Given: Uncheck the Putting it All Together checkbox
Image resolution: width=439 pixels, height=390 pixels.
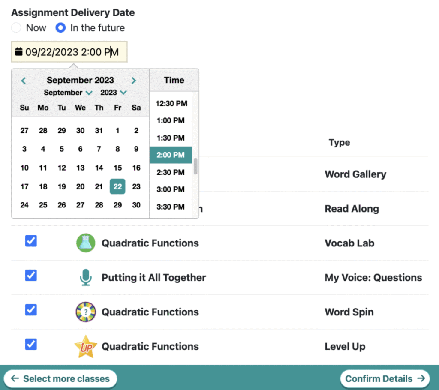Looking at the screenshot, I should point(31,275).
